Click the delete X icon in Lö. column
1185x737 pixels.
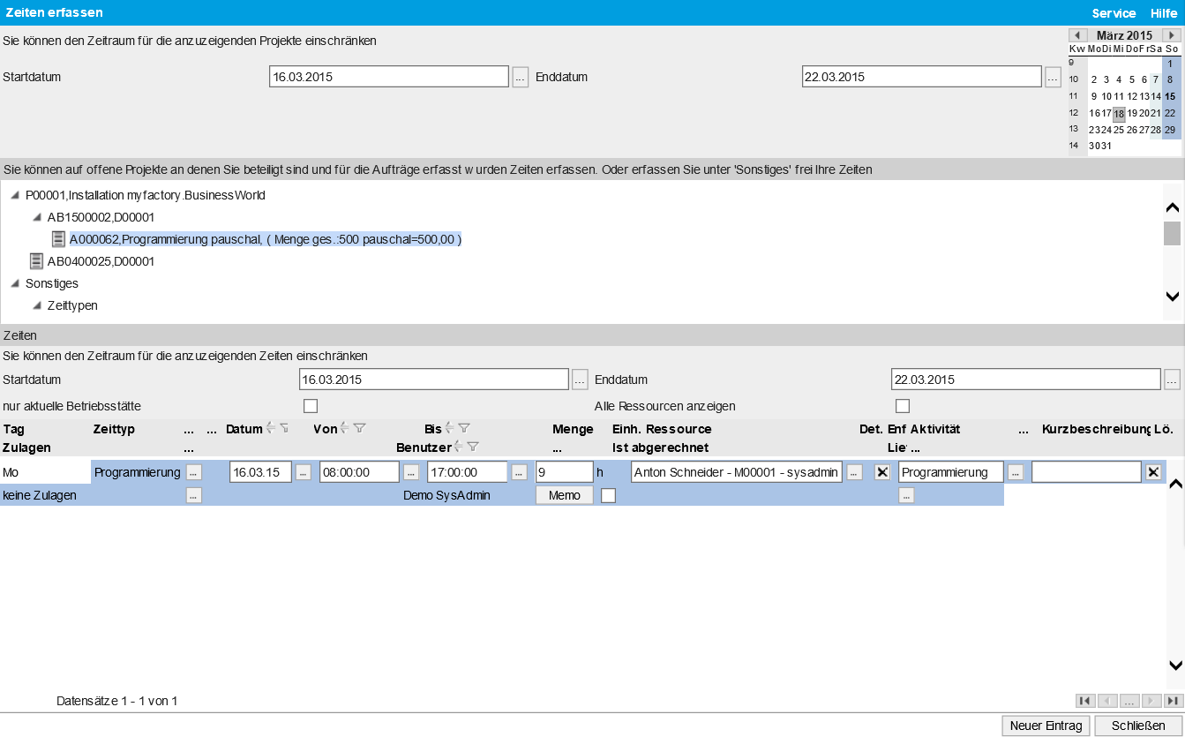coord(1152,472)
